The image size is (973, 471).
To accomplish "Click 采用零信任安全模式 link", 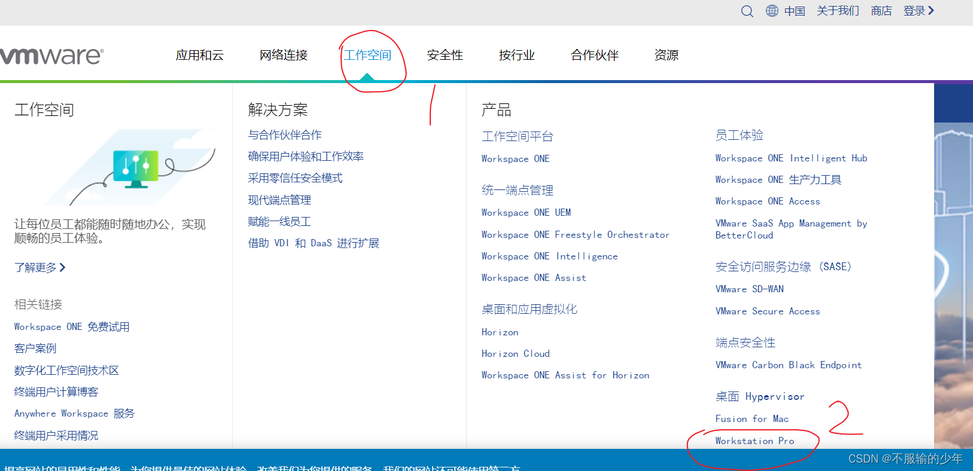I will pos(295,178).
